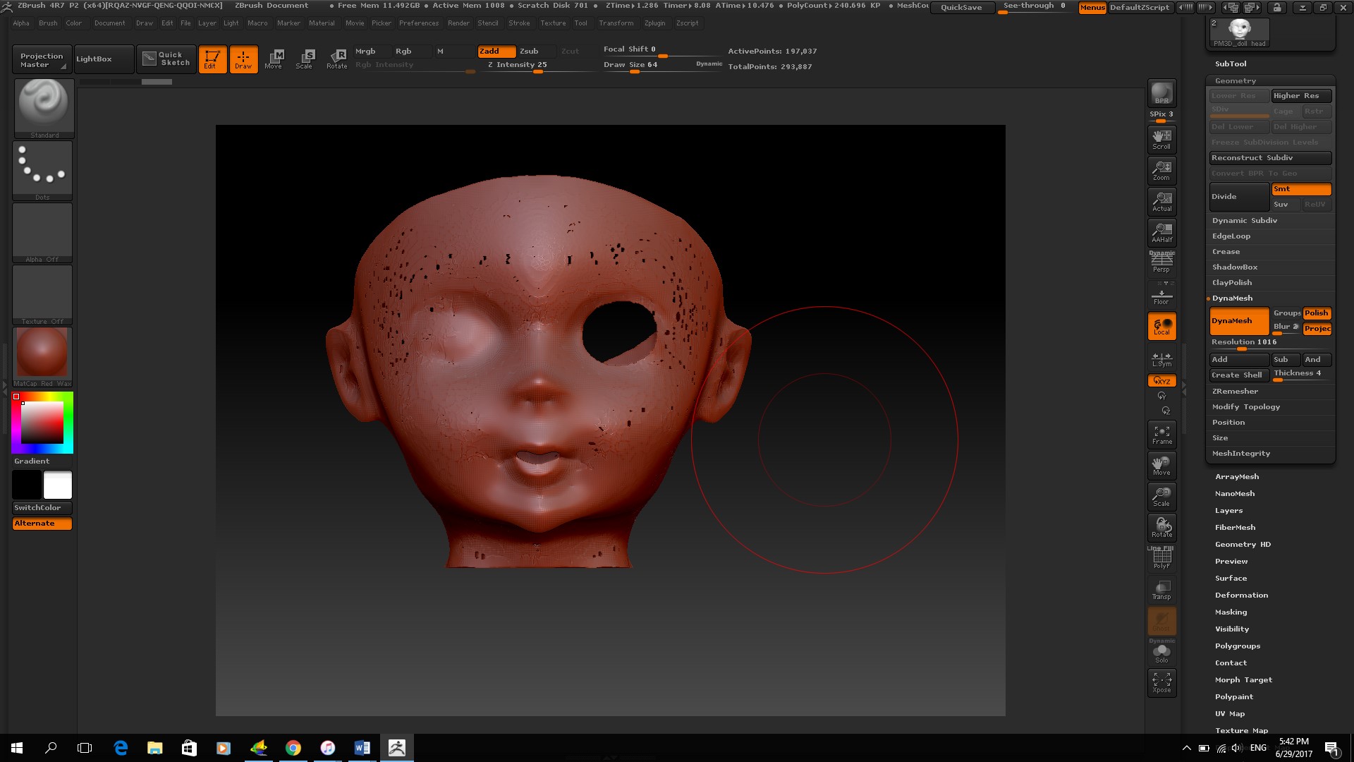The width and height of the screenshot is (1354, 762).
Task: Click the AAHalf view icon
Action: (x=1161, y=232)
